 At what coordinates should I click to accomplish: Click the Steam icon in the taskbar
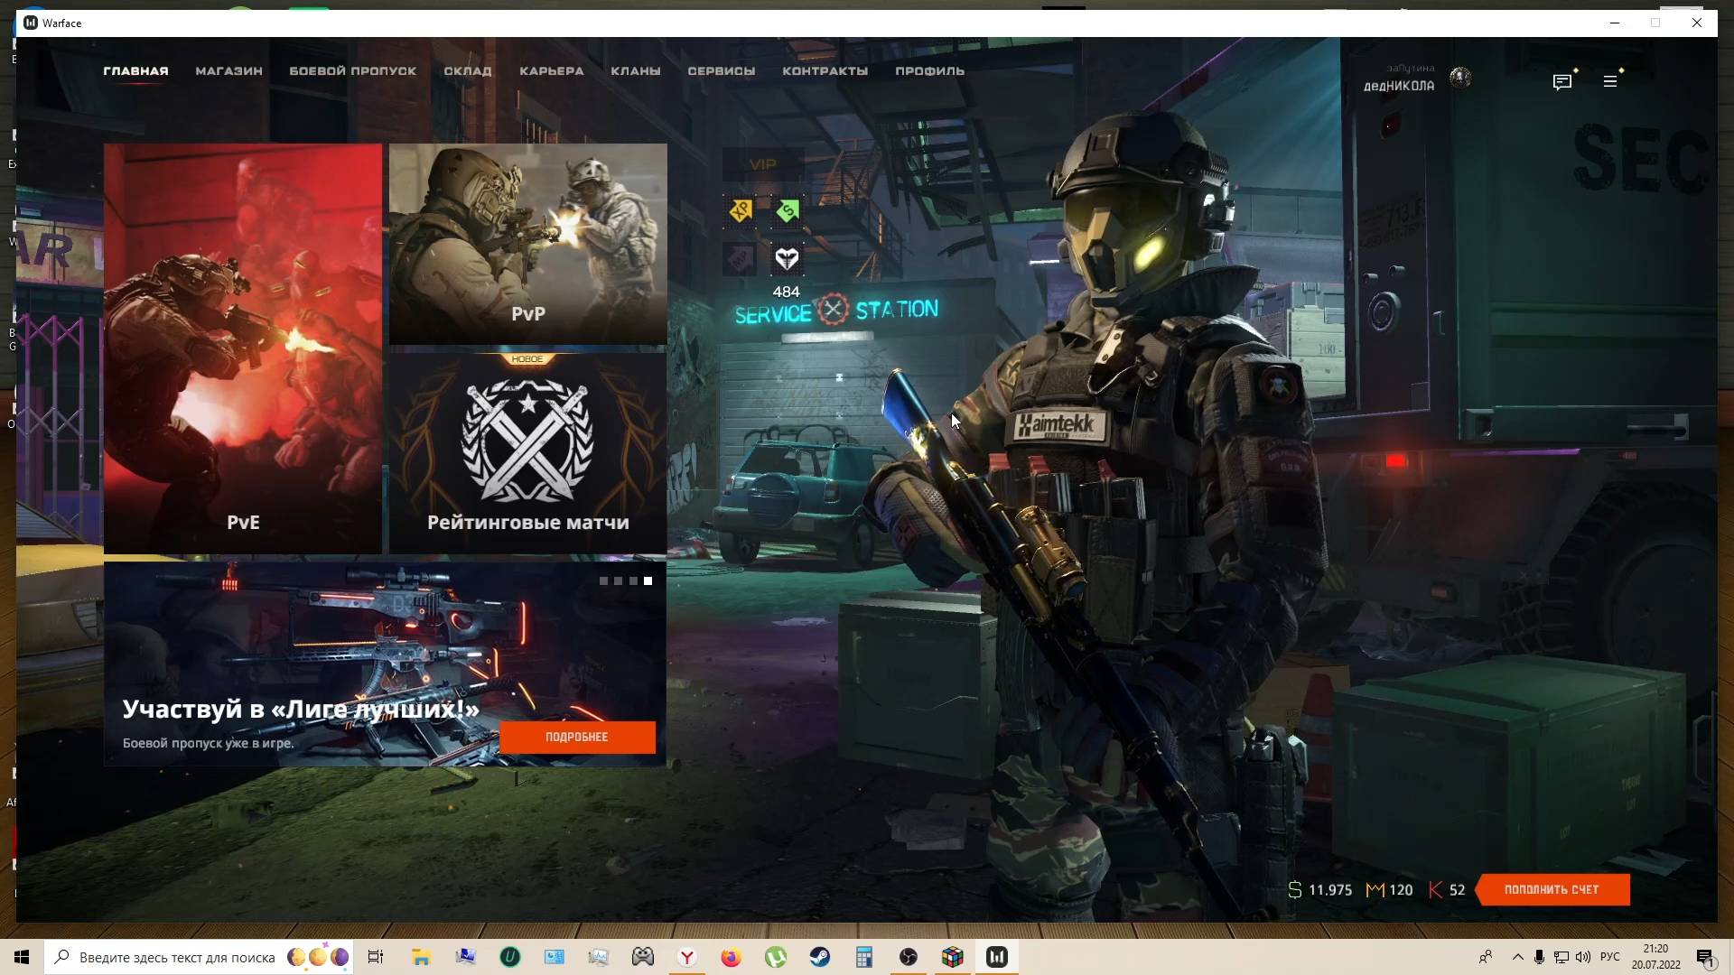point(819,957)
